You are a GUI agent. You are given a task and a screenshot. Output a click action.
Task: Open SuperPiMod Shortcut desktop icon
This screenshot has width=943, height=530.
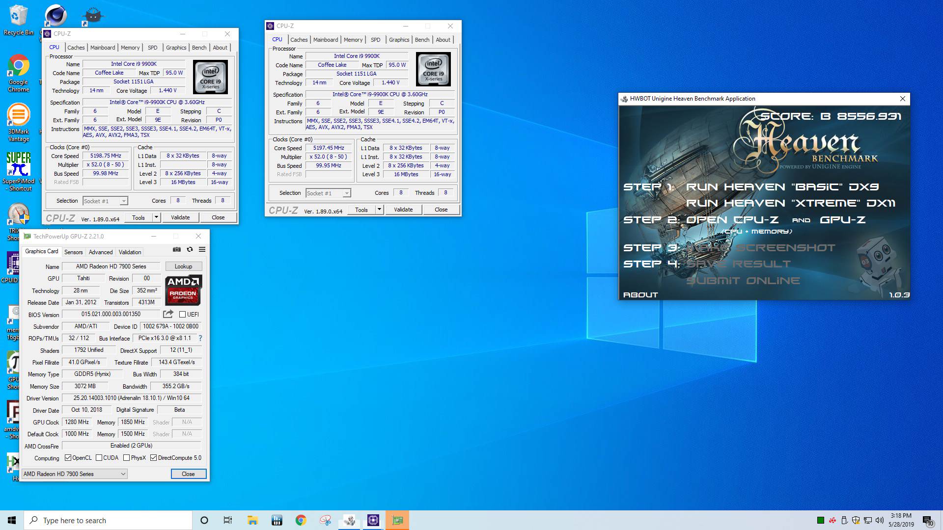click(x=18, y=172)
